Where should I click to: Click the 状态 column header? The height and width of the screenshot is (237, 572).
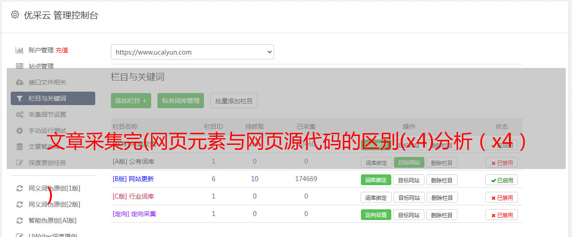coord(502,127)
